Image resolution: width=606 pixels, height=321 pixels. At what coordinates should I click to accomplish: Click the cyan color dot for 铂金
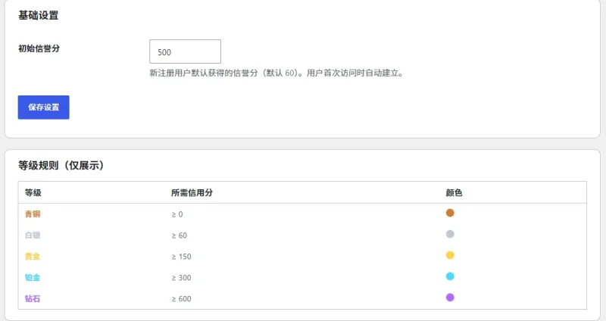coord(450,276)
